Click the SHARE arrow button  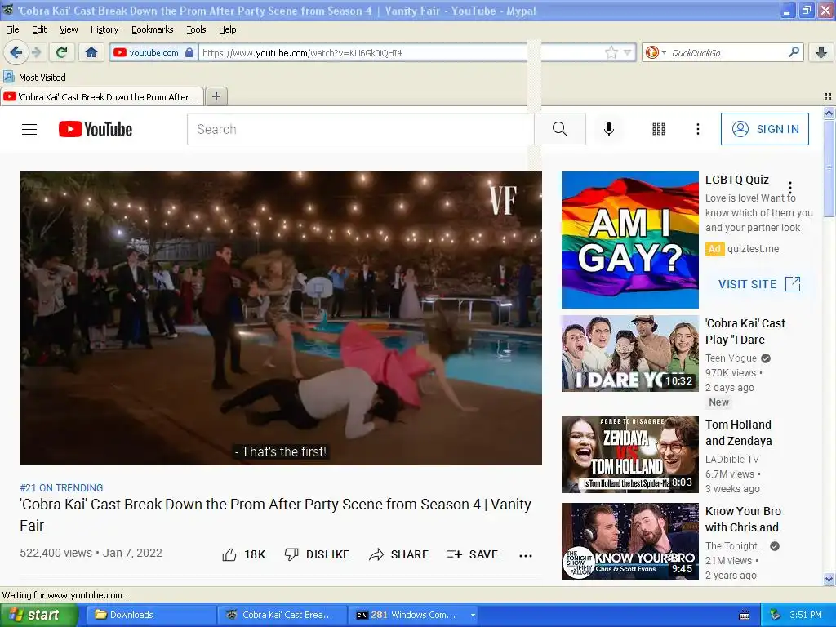pyautogui.click(x=398, y=554)
